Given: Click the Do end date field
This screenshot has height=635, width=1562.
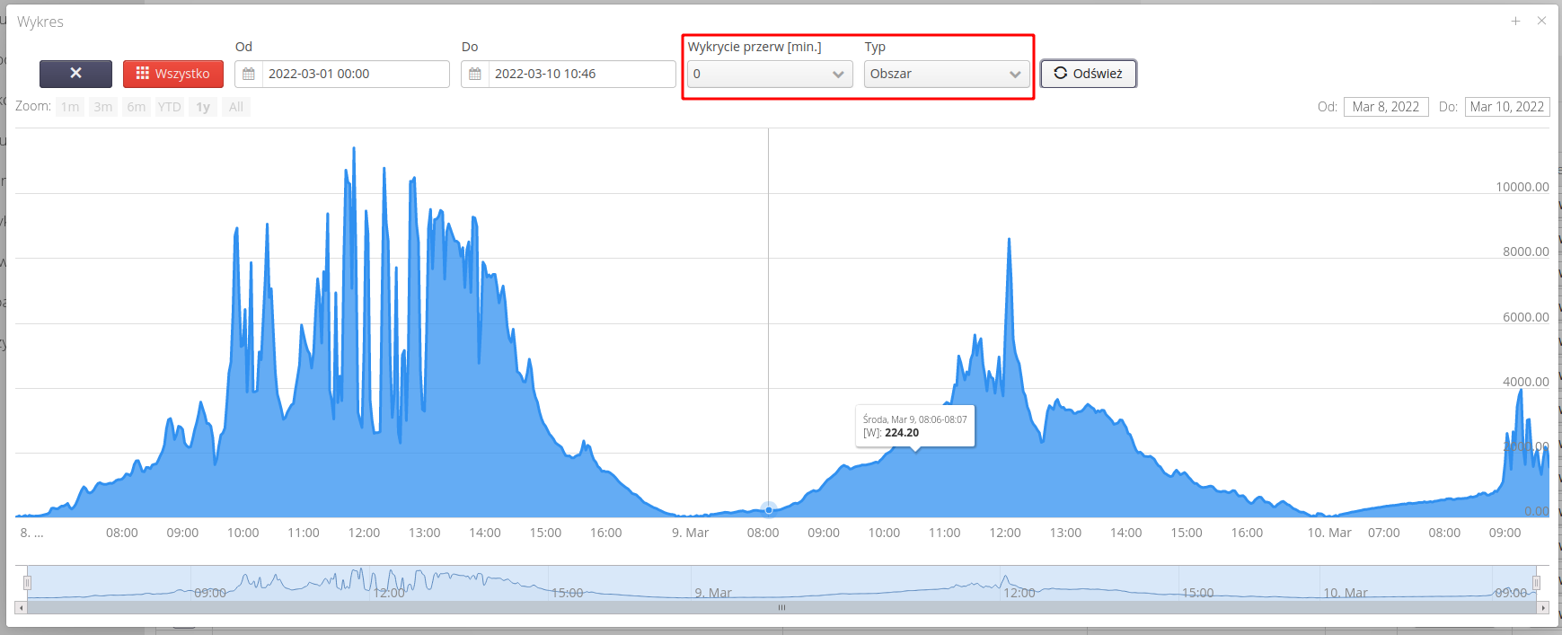Looking at the screenshot, I should (x=581, y=74).
